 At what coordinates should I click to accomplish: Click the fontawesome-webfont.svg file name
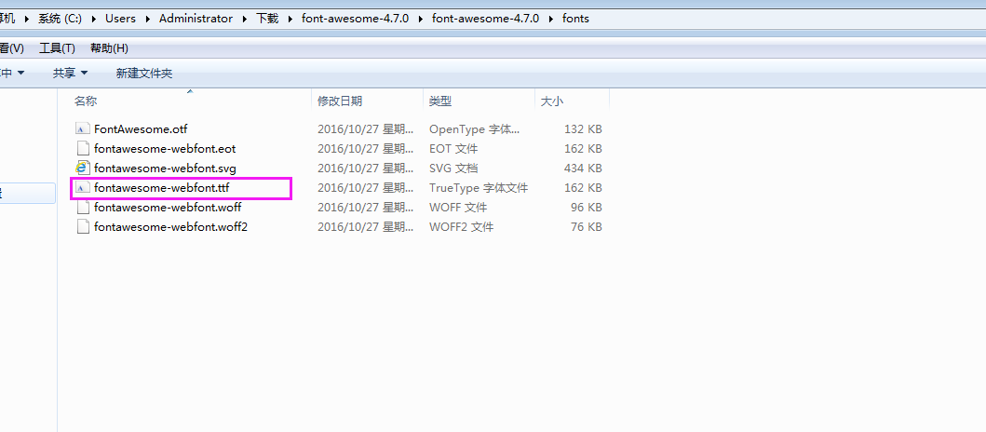tap(165, 168)
